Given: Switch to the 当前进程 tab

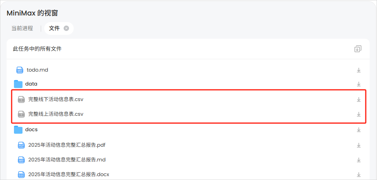Looking at the screenshot, I should click(22, 28).
